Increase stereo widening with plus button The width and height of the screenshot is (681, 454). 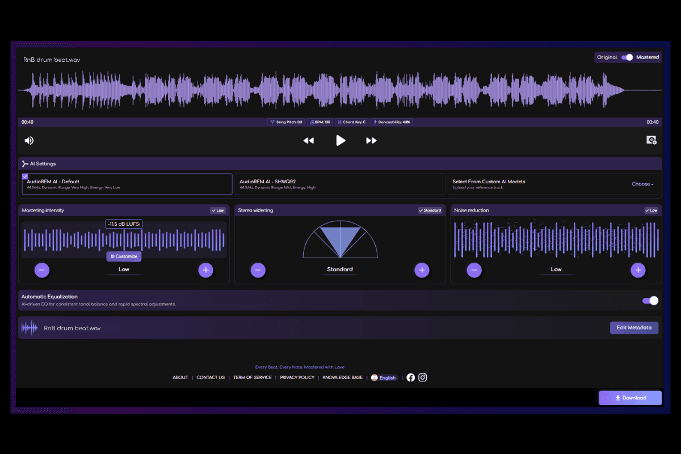[x=422, y=270]
